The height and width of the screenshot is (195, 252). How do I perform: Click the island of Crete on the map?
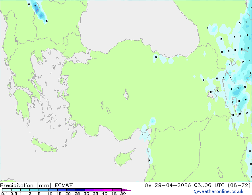click(x=44, y=146)
